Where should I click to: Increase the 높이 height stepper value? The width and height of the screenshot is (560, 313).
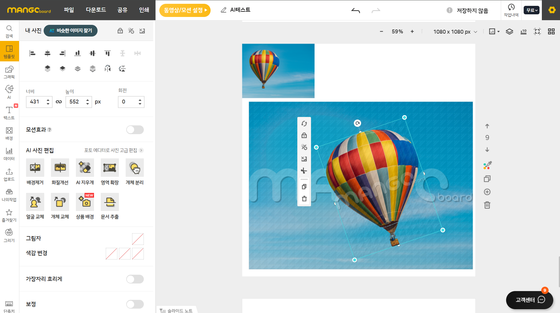88,100
